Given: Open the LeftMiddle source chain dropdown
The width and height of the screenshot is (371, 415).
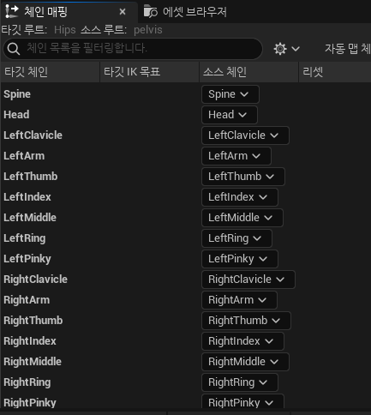Looking at the screenshot, I should (242, 218).
